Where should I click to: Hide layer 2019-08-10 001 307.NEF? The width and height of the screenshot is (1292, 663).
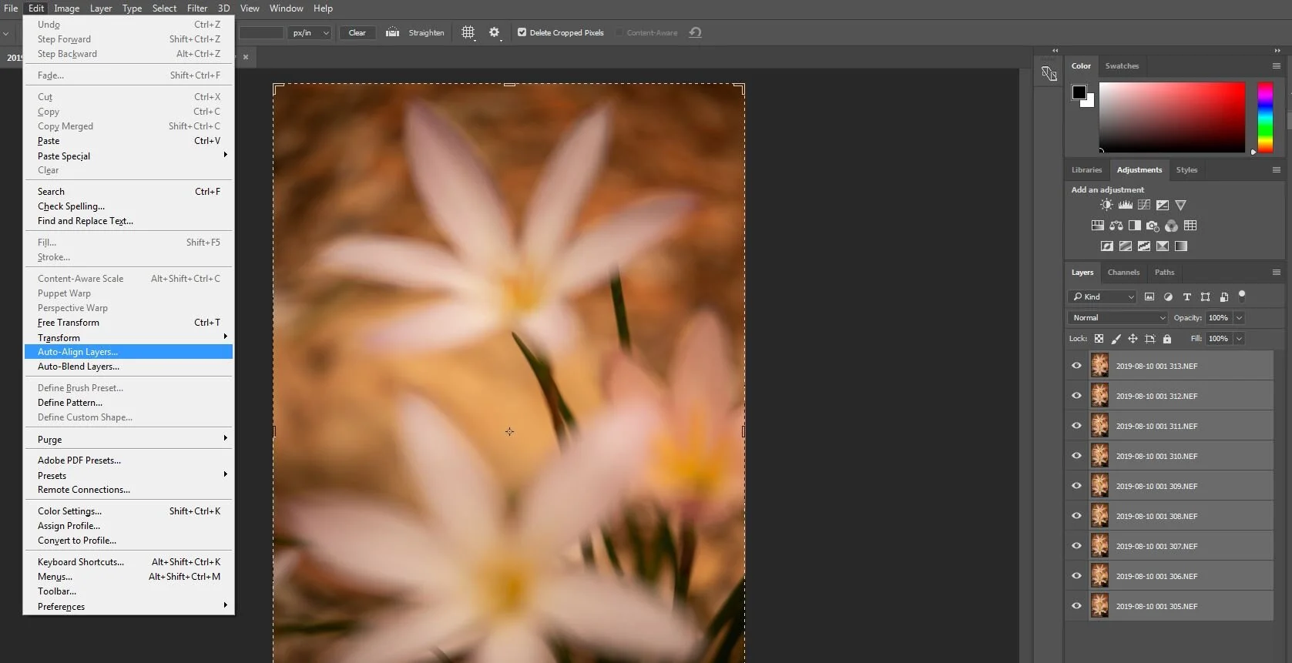click(x=1076, y=546)
